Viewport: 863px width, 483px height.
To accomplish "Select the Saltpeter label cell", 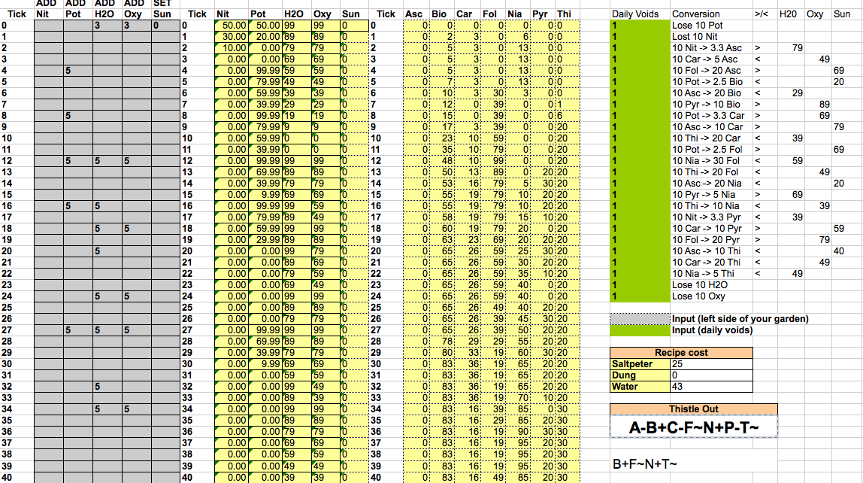I will coord(640,364).
